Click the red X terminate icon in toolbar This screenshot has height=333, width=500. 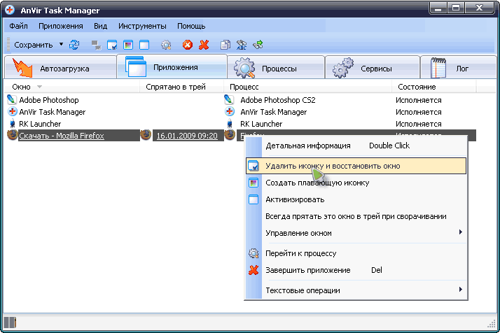coord(204,45)
